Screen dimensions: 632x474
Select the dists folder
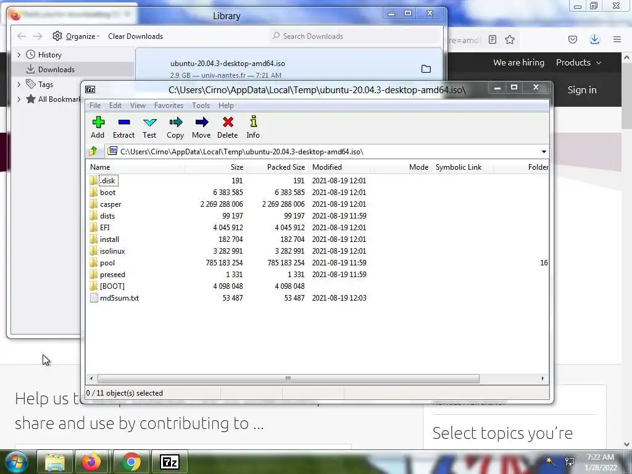pyautogui.click(x=107, y=215)
